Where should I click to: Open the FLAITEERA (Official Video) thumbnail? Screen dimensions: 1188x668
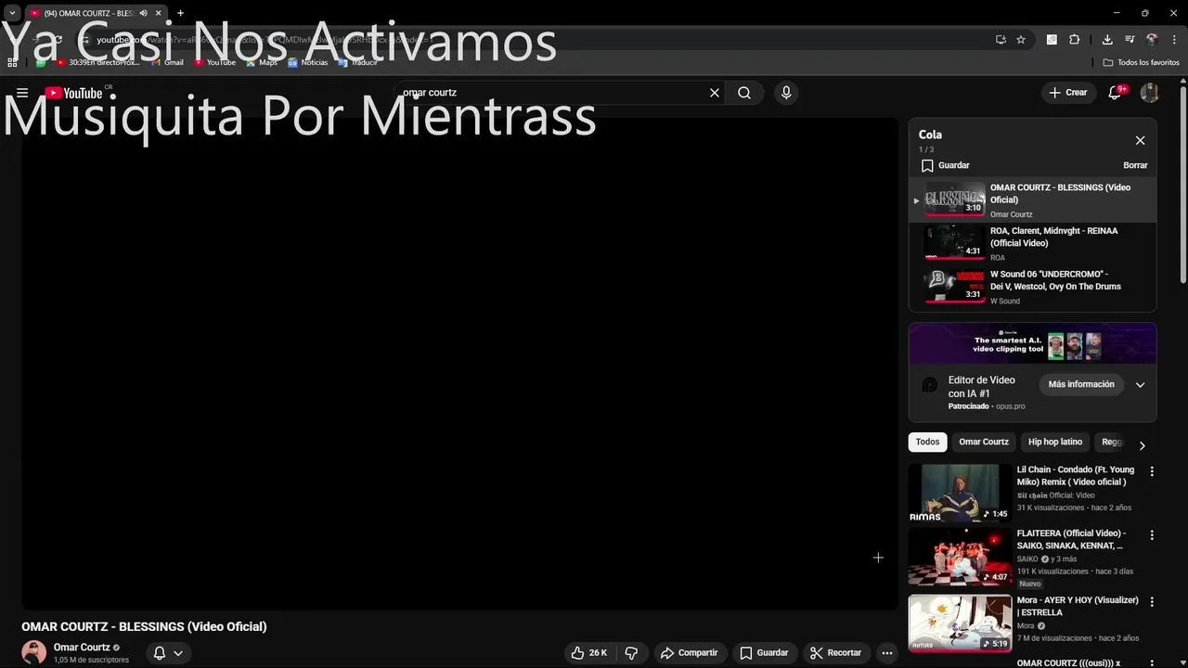[960, 557]
